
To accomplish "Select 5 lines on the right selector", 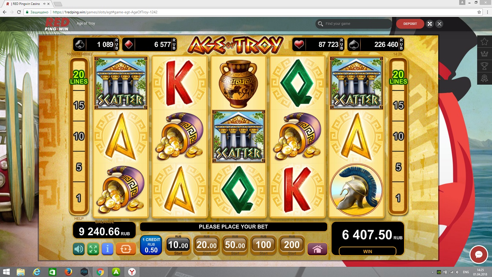I will 398,167.
